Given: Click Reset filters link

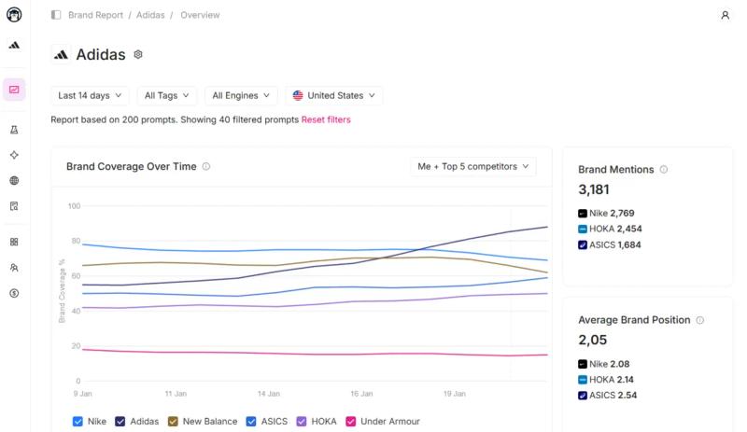Looking at the screenshot, I should pyautogui.click(x=326, y=119).
